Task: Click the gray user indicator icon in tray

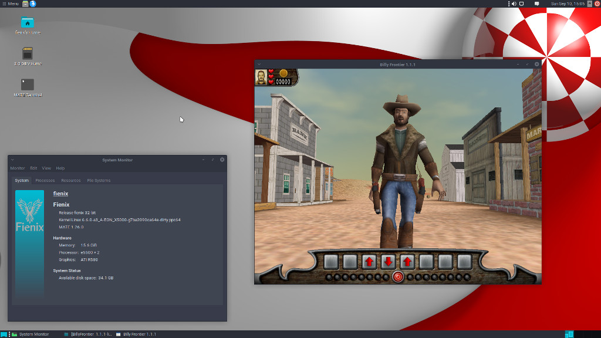Action: (x=589, y=4)
